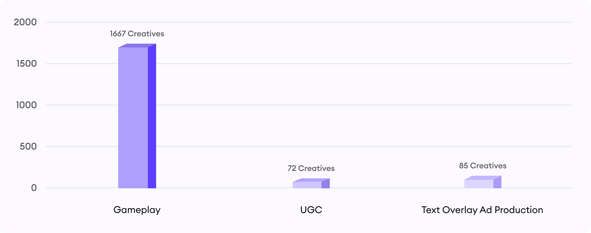Click the top face of Text Overlay bar
The width and height of the screenshot is (591, 233).
483,178
